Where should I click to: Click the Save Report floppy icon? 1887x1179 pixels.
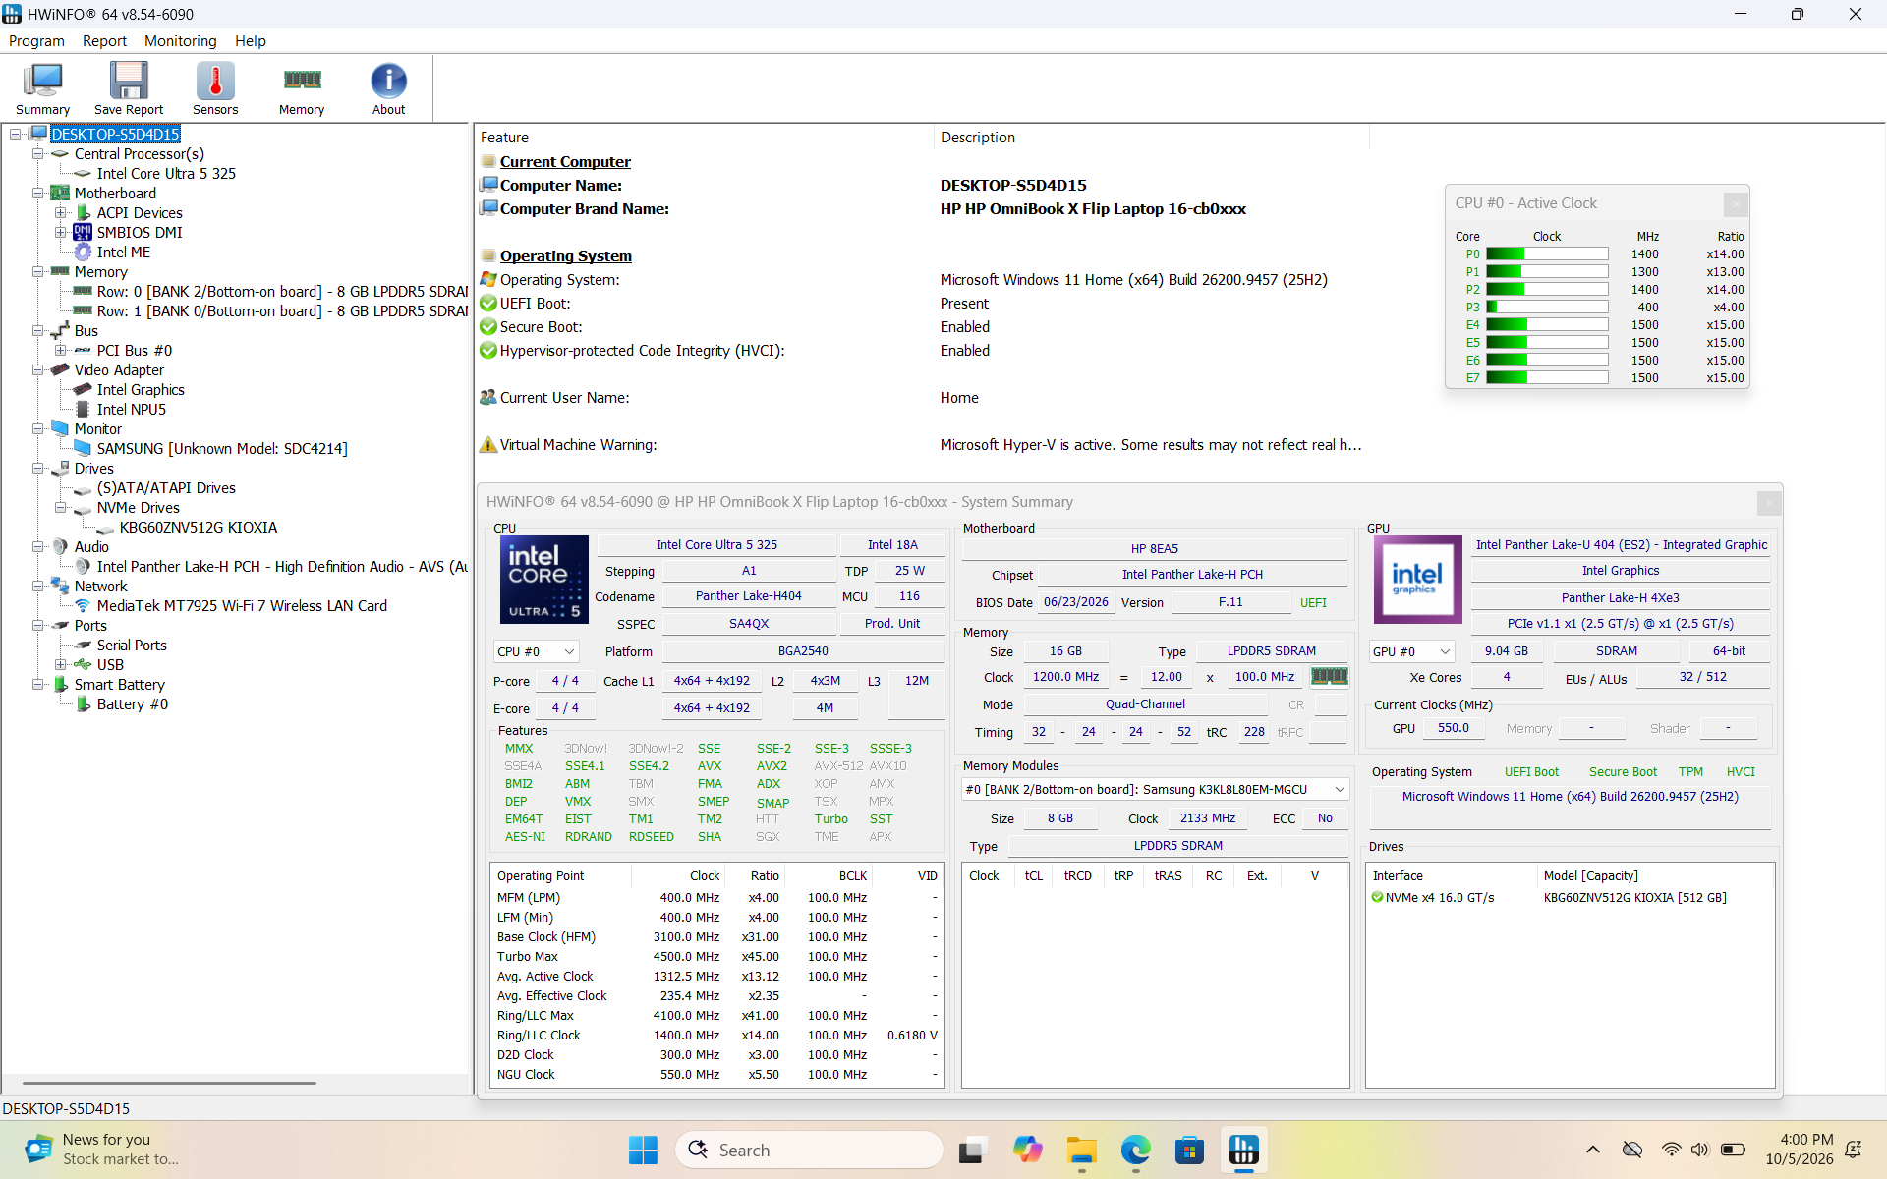(x=129, y=88)
